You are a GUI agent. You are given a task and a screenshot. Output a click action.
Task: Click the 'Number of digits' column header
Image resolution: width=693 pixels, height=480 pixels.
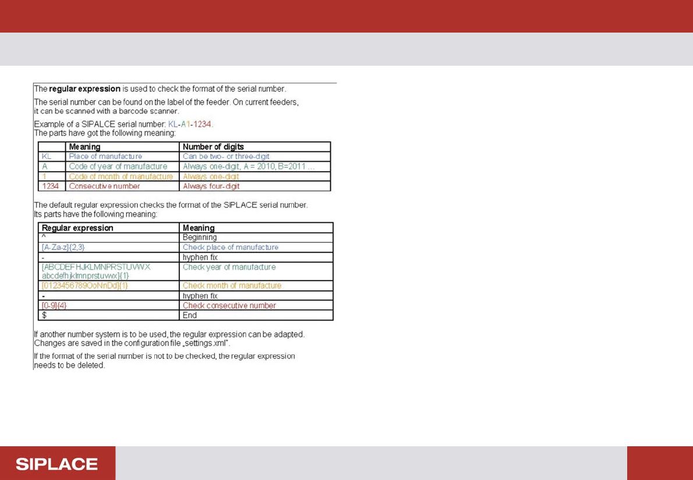coord(255,147)
